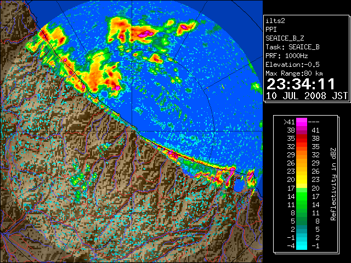This screenshot has height=263, width=351.
Task: Click the 'Max Range:80 km' text
Action: click(294, 73)
